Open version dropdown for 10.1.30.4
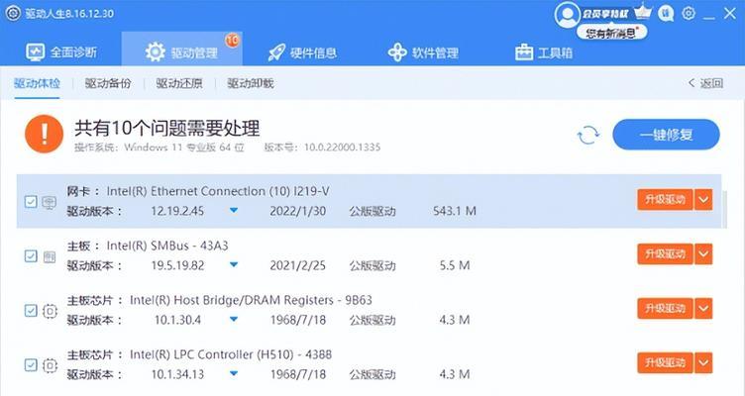This screenshot has height=396, width=745. click(x=234, y=320)
